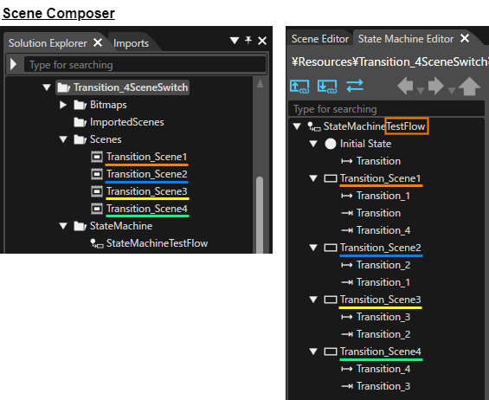Click the navigate back arrow icon
The height and width of the screenshot is (400, 489).
(x=405, y=86)
